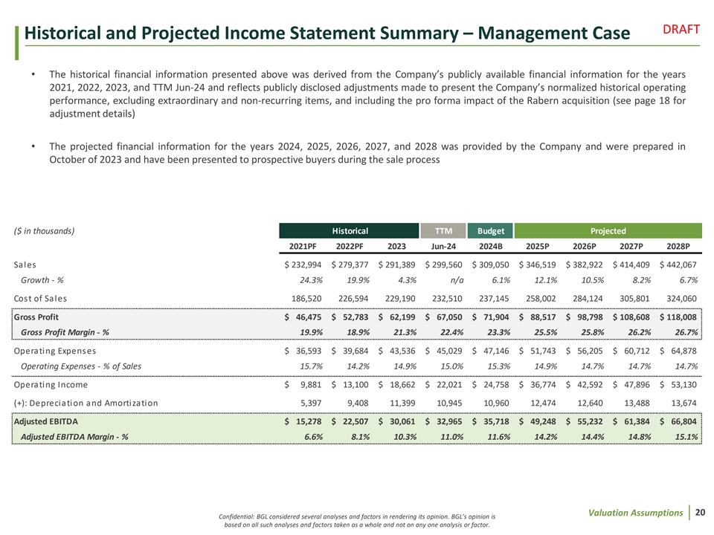The width and height of the screenshot is (714, 535).
Task: Click the 2021PF column heading
Action: tap(303, 246)
